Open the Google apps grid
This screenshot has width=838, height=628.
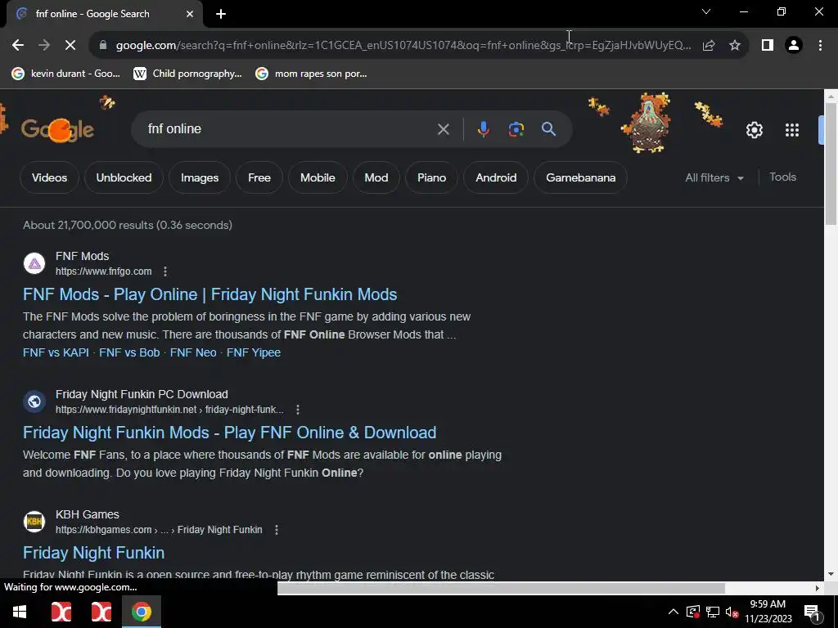tap(792, 130)
